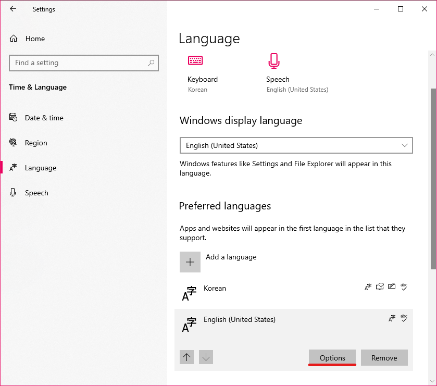The width and height of the screenshot is (437, 386).
Task: Click the Region globe icon
Action: click(13, 142)
